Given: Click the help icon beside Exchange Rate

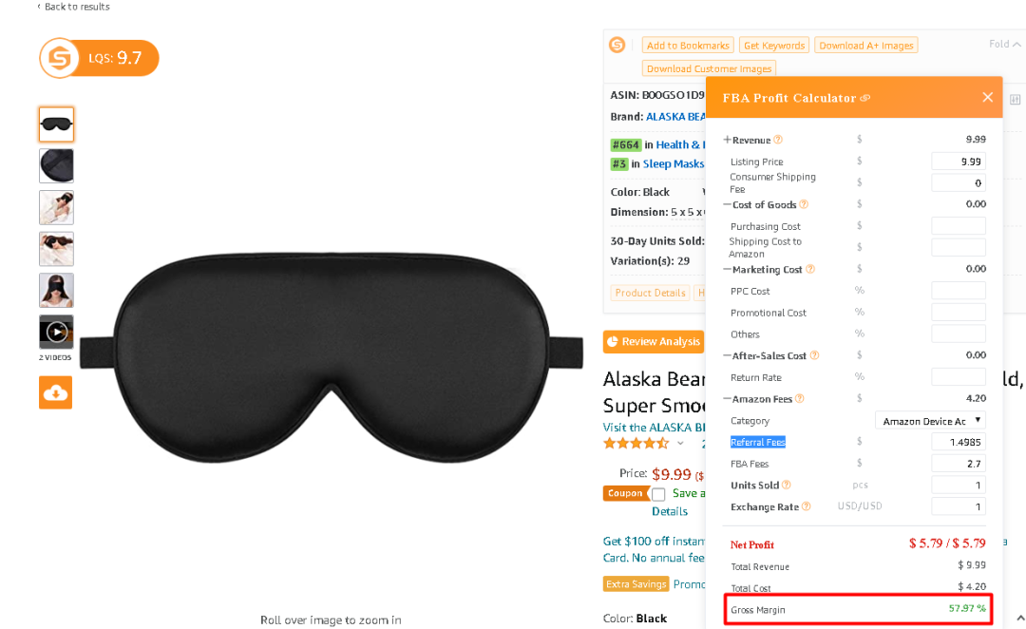Looking at the screenshot, I should point(807,506).
